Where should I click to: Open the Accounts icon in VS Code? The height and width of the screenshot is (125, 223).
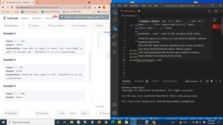tap(115, 105)
